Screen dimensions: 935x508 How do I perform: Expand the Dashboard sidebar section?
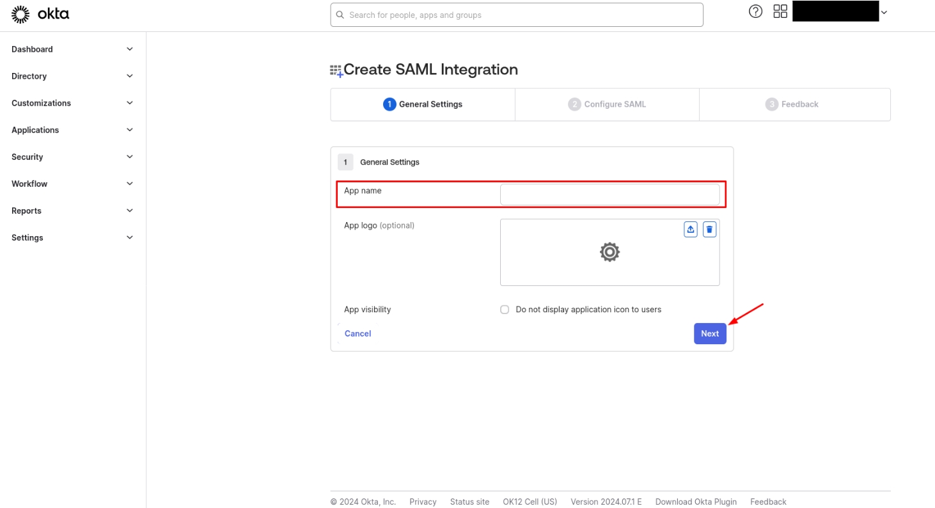tap(70, 49)
